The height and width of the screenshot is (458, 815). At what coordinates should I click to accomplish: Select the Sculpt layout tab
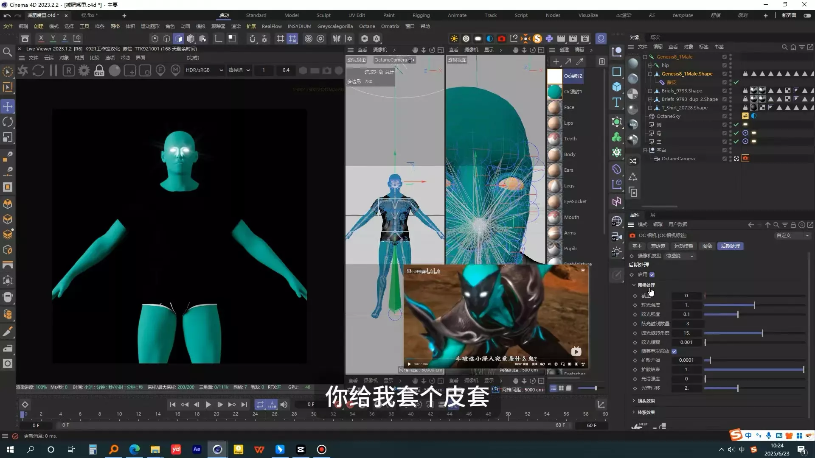pos(323,15)
